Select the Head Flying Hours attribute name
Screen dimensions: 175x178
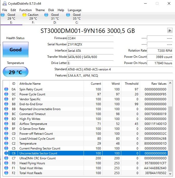32,163
